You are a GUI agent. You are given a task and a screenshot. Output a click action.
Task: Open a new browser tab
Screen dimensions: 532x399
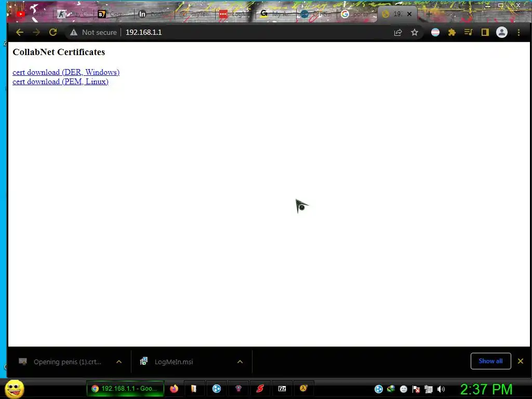tap(429, 14)
